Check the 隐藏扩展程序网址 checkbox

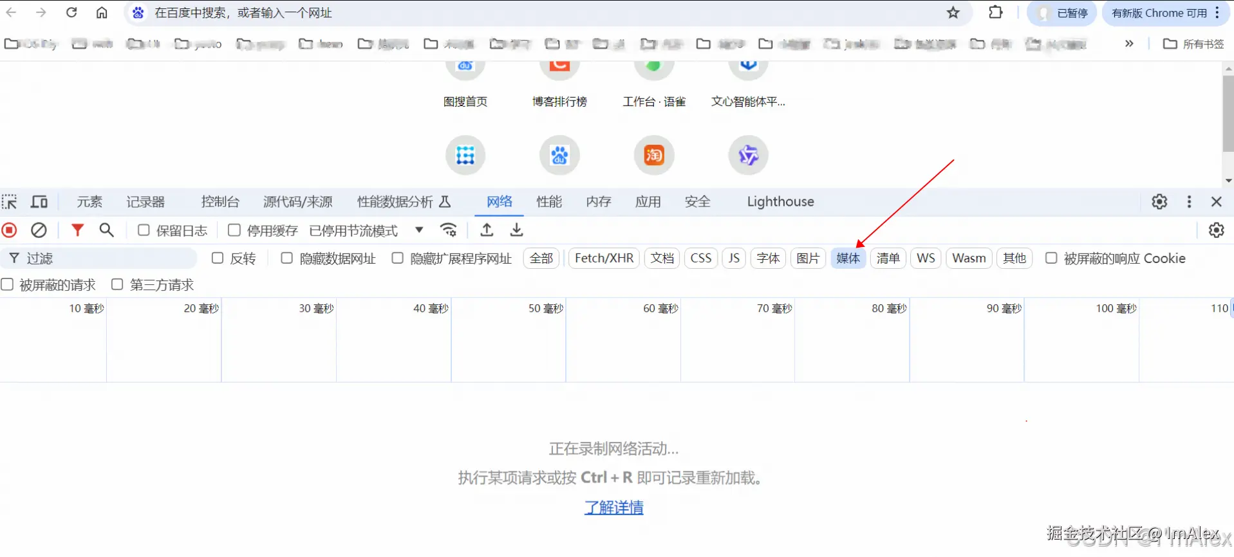(x=398, y=258)
